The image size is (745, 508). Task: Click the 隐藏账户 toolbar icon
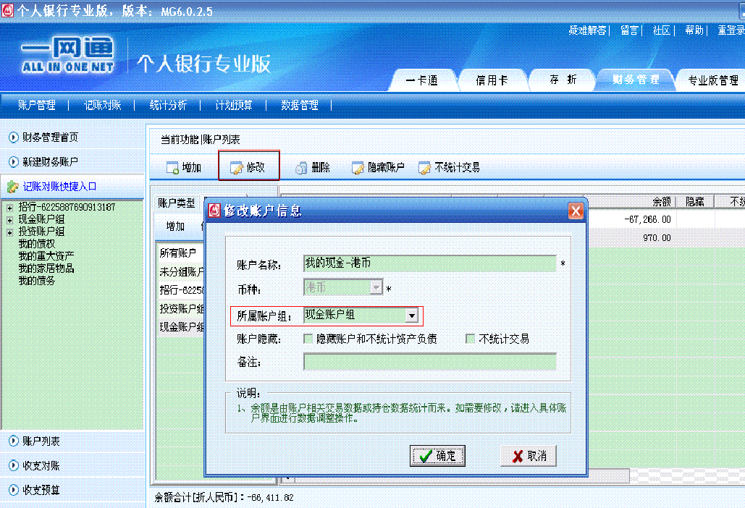[x=358, y=168]
